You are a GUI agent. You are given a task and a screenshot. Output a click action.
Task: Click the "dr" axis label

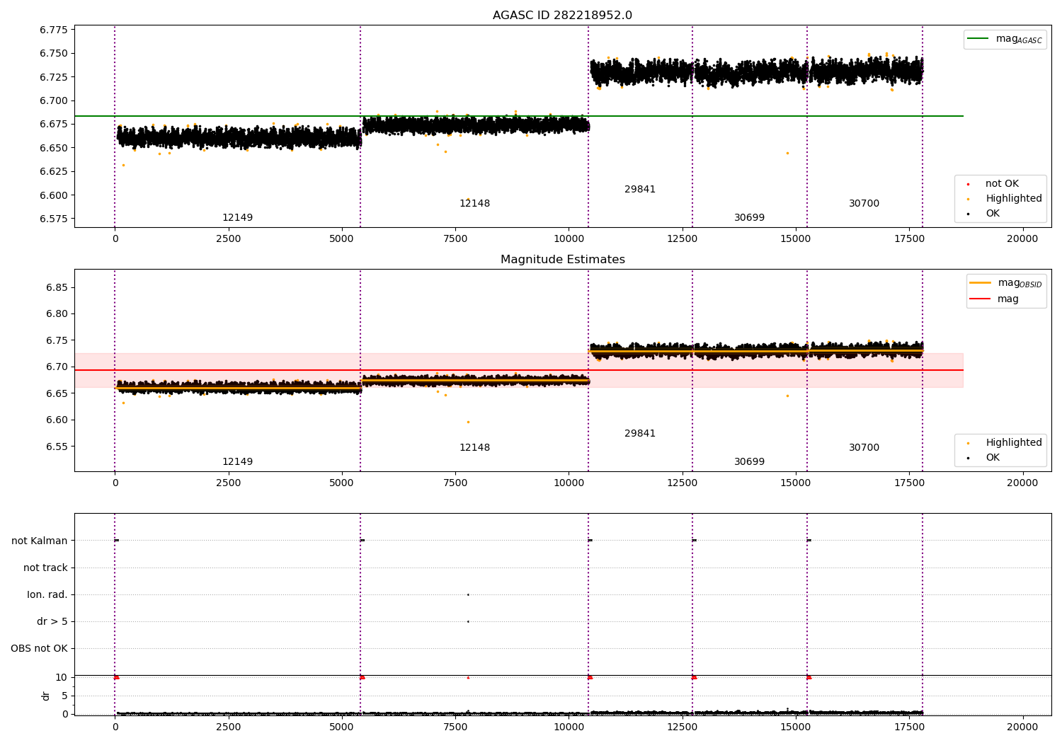click(x=46, y=696)
